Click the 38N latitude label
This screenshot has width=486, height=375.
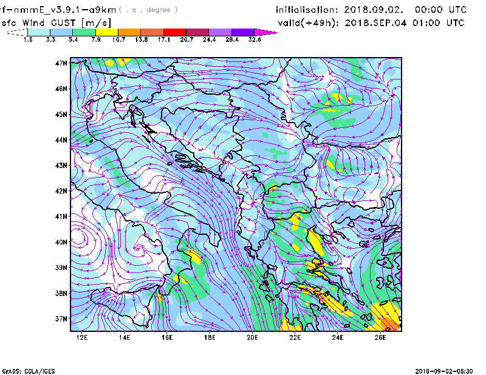[61, 293]
